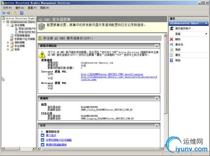Open the 查看 submenu in the actions pane
Viewport: 210px width, 156px height.
pos(189,34)
